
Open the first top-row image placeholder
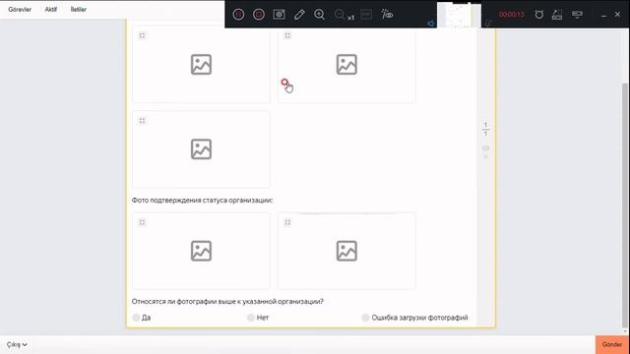pos(201,65)
